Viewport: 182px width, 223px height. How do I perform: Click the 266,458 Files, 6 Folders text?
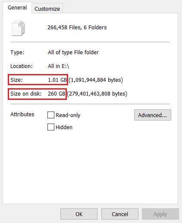(x=77, y=28)
